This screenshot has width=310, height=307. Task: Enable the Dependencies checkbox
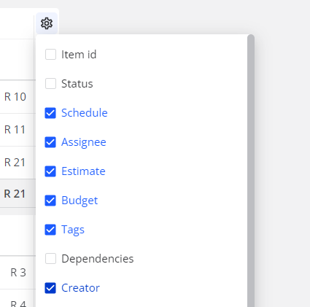pyautogui.click(x=50, y=259)
